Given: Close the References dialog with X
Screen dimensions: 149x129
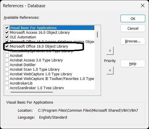Looking at the screenshot, I should coord(143,5).
